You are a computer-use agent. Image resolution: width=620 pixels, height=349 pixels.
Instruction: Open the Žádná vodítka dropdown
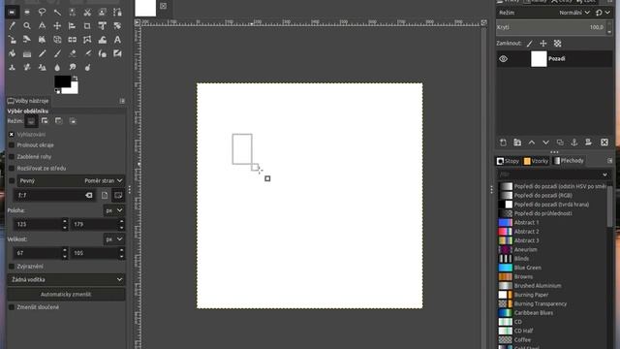pos(66,280)
